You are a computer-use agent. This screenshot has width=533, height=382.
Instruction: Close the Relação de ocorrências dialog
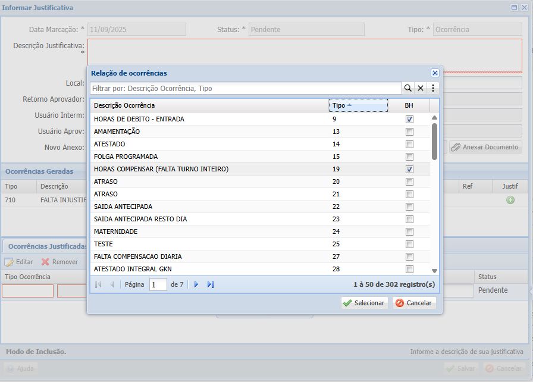[x=435, y=73]
